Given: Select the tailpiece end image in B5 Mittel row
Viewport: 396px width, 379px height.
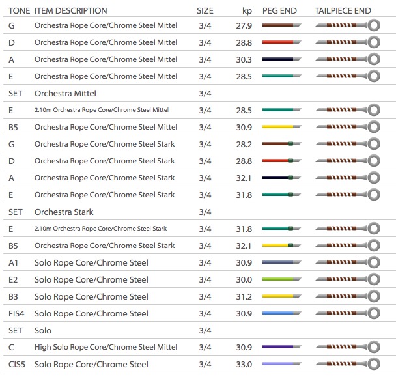Looking at the screenshot, I should coord(348,127).
